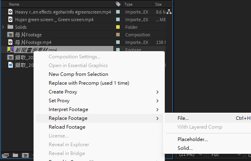Click New Comp from Selection
The width and height of the screenshot is (251, 161).
[x=78, y=74]
